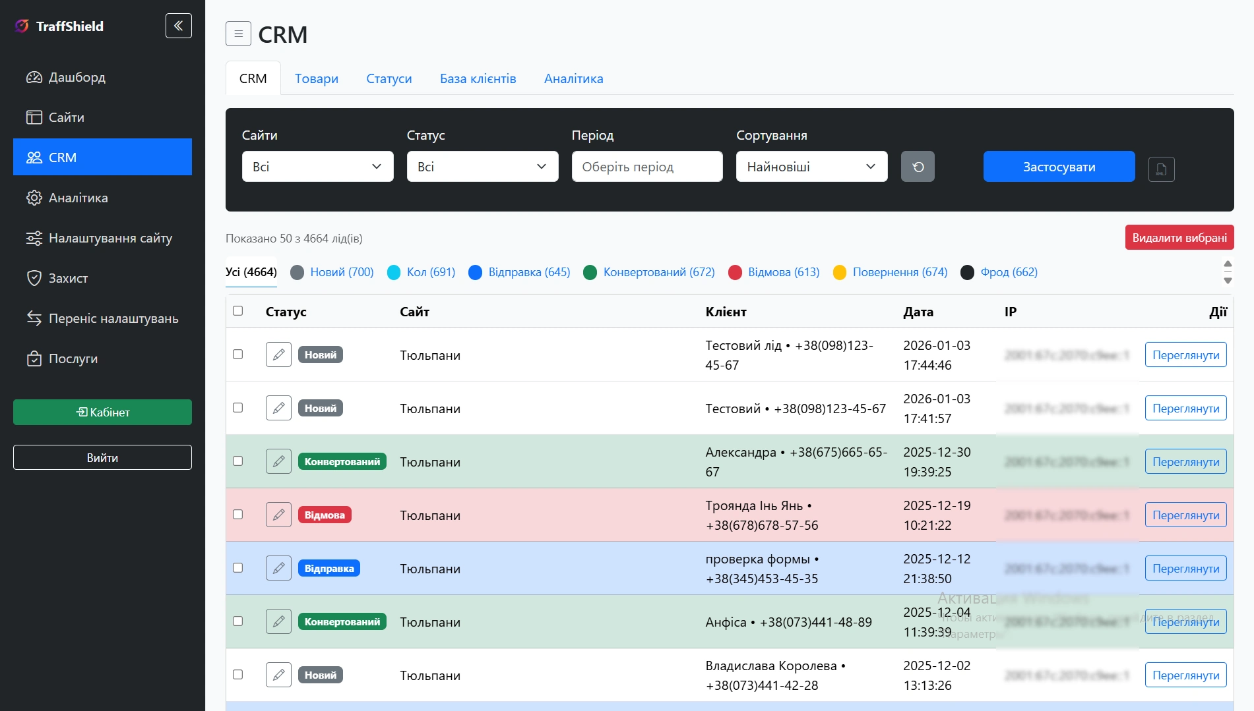
Task: Reset filters with the circular arrow button
Action: [x=918, y=167]
